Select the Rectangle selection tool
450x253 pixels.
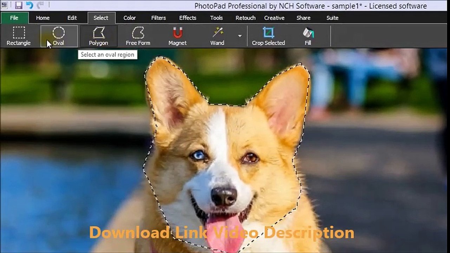(x=19, y=36)
